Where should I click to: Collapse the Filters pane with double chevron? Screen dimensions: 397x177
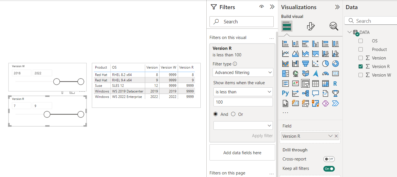[272, 7]
